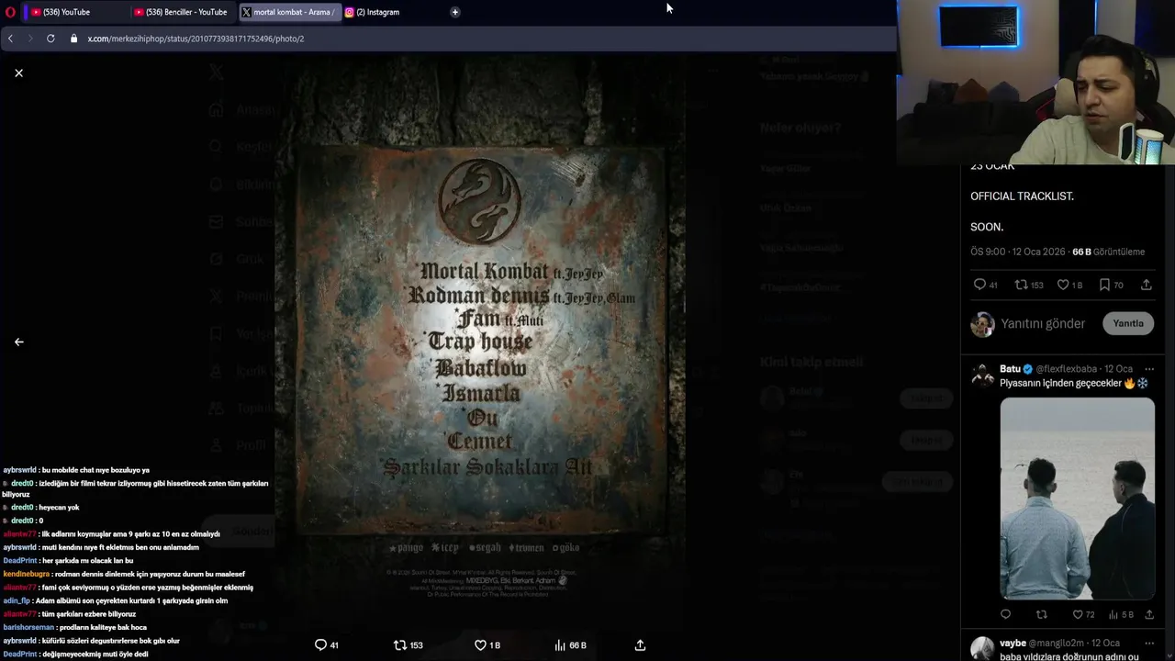Click 'Piyasanın içinden geçecekler' reply text
This screenshot has width=1175, height=661.
click(x=1060, y=383)
